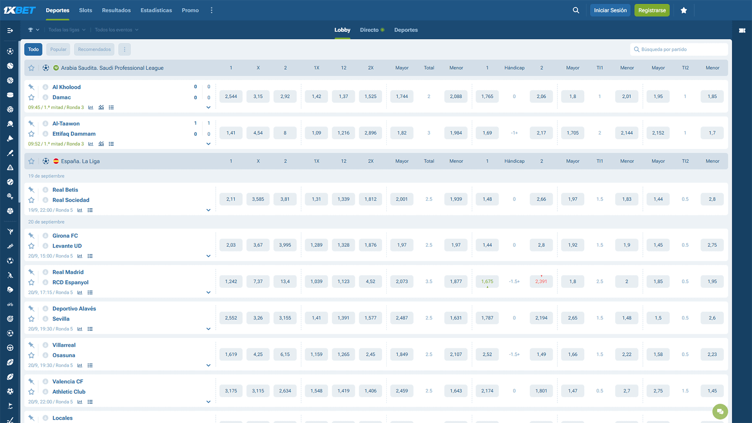Favorite the Real Betis vs Real Sociedad match
The image size is (752, 423).
click(x=31, y=200)
